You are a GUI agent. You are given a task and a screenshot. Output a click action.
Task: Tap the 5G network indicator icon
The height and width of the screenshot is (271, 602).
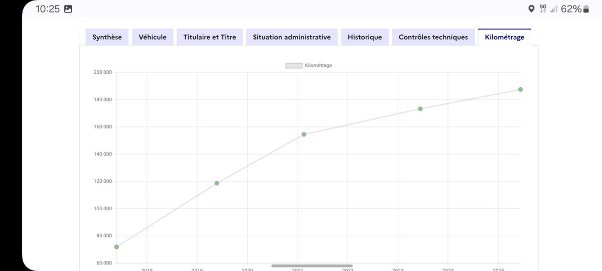pos(543,9)
